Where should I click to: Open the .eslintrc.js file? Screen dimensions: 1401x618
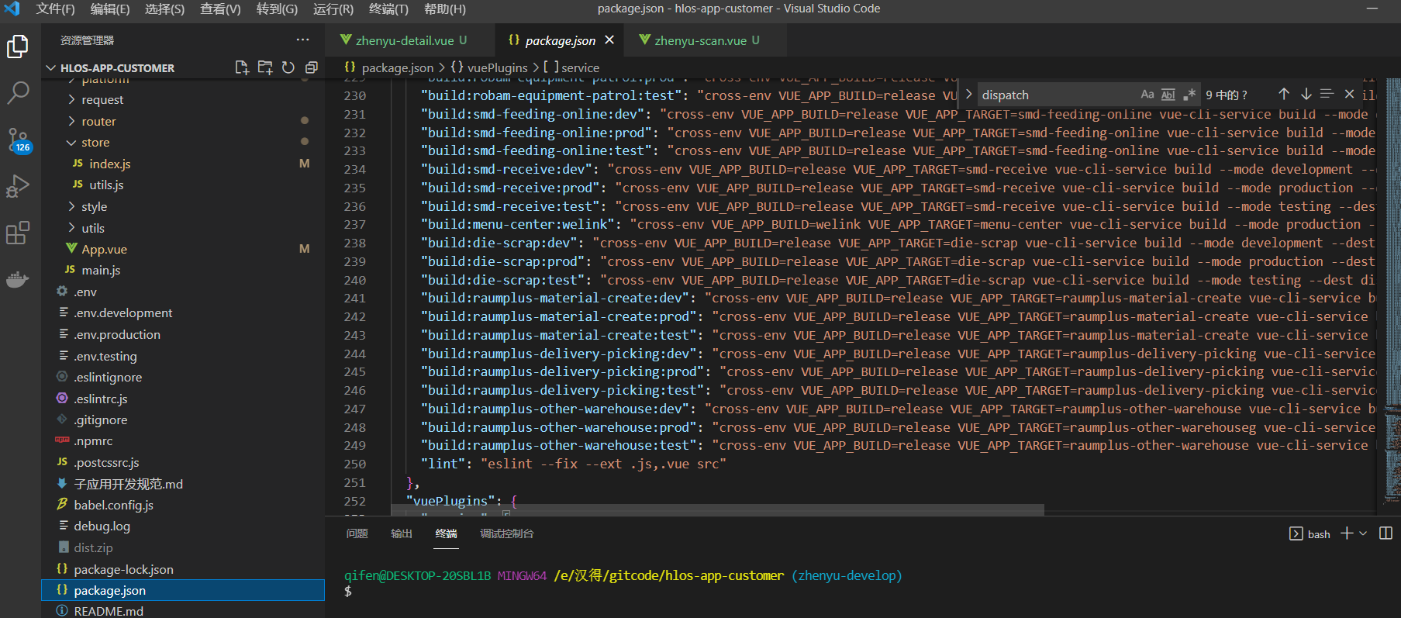pos(101,399)
